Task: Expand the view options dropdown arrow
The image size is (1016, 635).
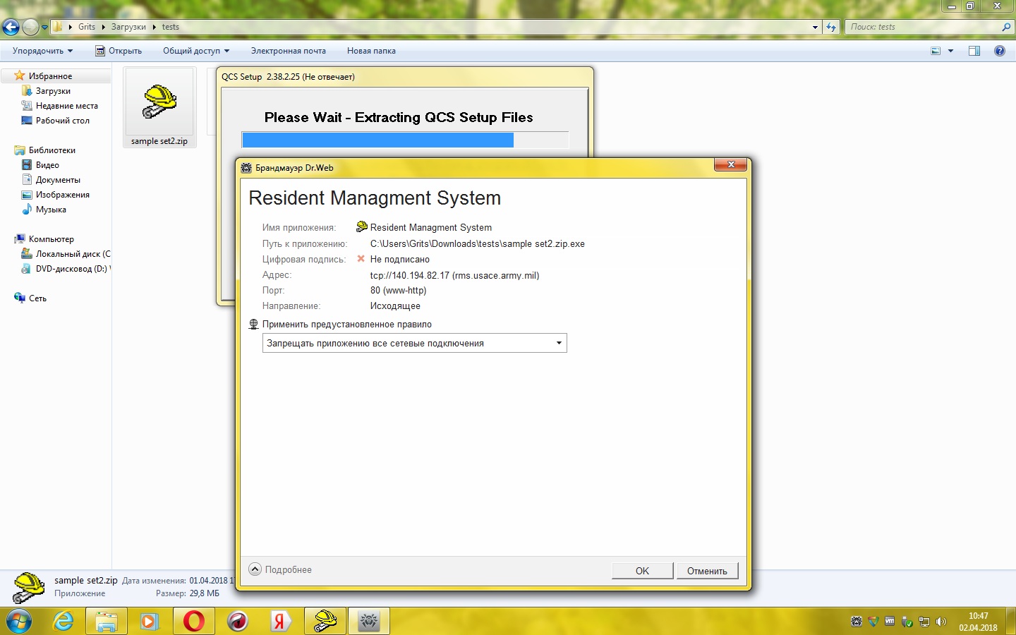Action: point(950,51)
